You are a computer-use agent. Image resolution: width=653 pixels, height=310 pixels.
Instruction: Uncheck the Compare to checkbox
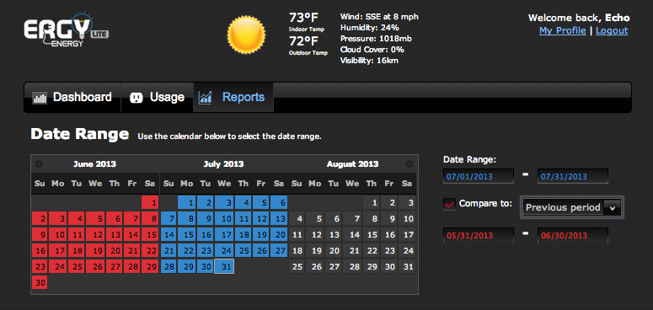449,205
